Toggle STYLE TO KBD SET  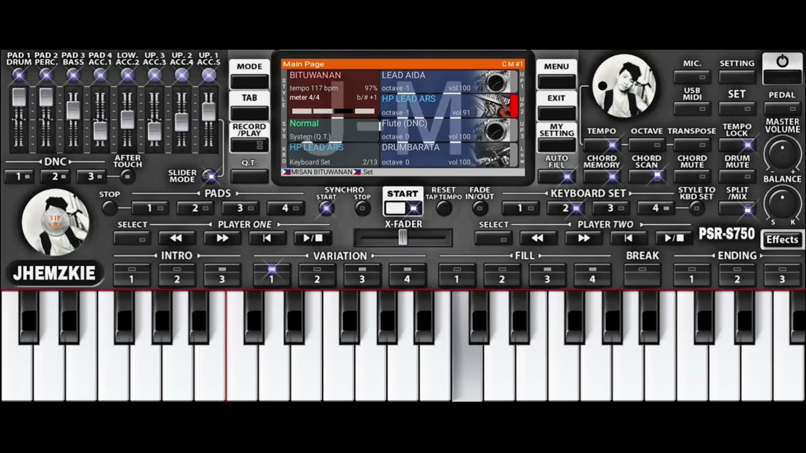point(695,208)
